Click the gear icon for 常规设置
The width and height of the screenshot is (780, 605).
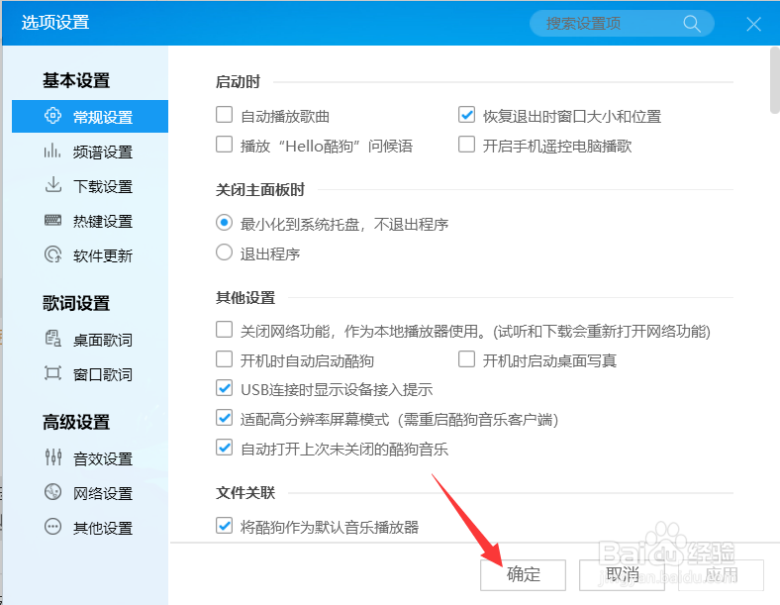(x=52, y=116)
